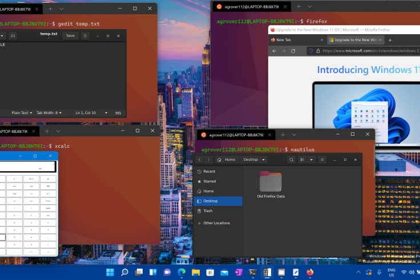This screenshot has height=280, width=420.
Task: Launch Microsoft Edge from taskbar
Action: point(181,272)
